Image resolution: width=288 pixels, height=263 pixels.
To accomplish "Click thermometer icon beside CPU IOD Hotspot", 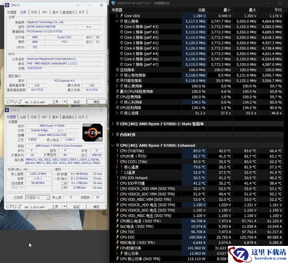I will tap(117, 178).
